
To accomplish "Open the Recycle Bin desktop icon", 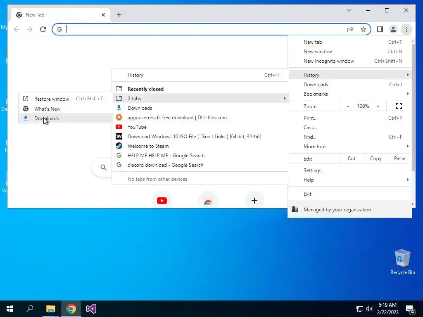I will (x=402, y=262).
